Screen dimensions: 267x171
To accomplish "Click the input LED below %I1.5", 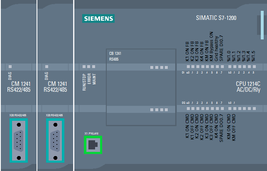I will pos(255,66).
